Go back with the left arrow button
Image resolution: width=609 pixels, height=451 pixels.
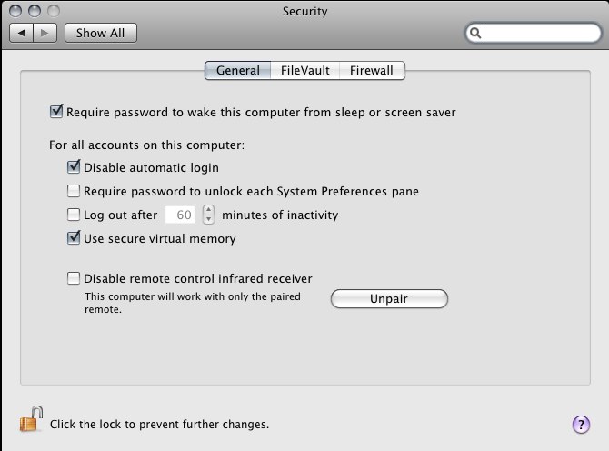(x=22, y=33)
